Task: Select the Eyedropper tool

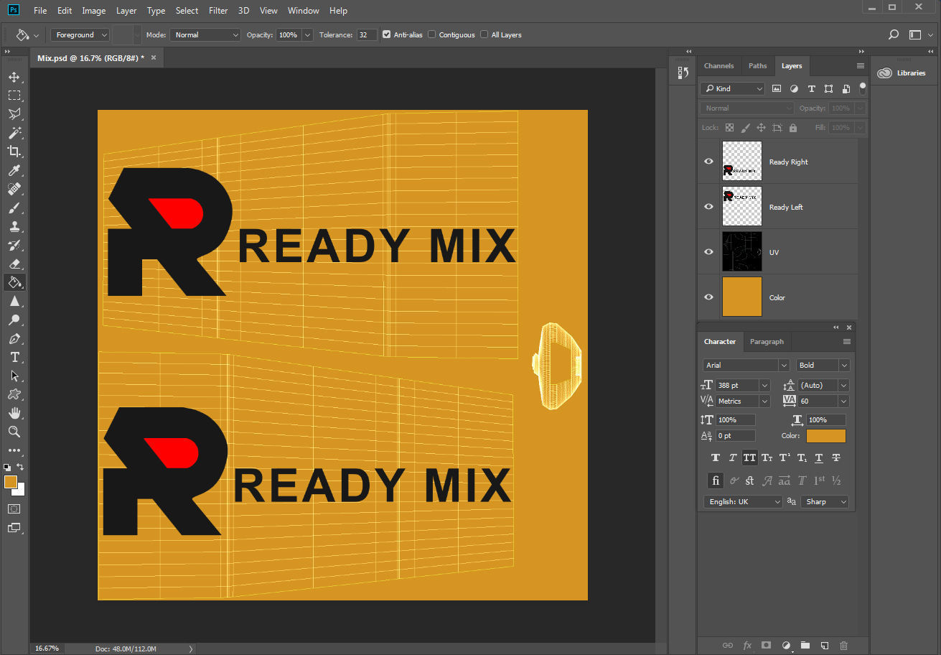Action: [14, 170]
